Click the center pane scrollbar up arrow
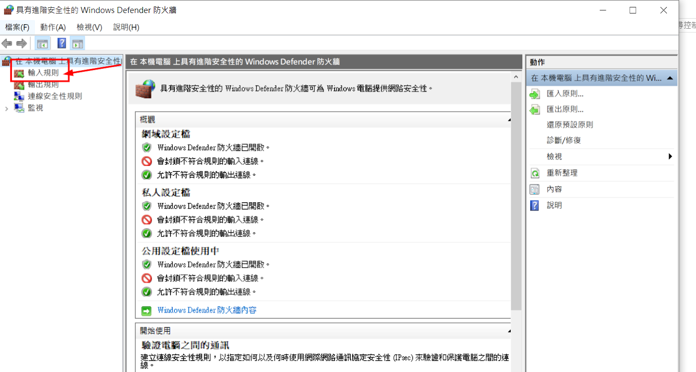Image resolution: width=696 pixels, height=372 pixels. pos(516,77)
